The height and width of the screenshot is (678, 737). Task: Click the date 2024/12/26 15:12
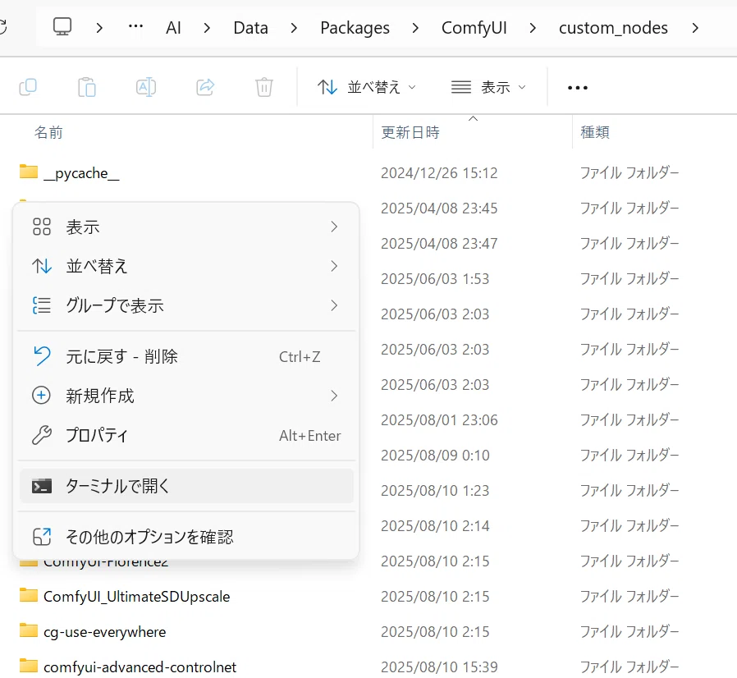click(439, 173)
